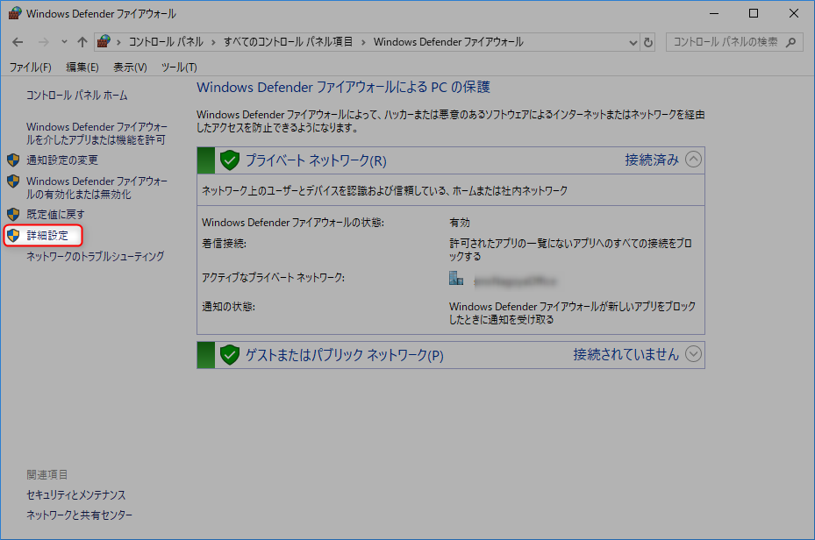Viewport: 815px width, 540px height.
Task: Click the title bar firewall app icon
Action: tap(15, 13)
